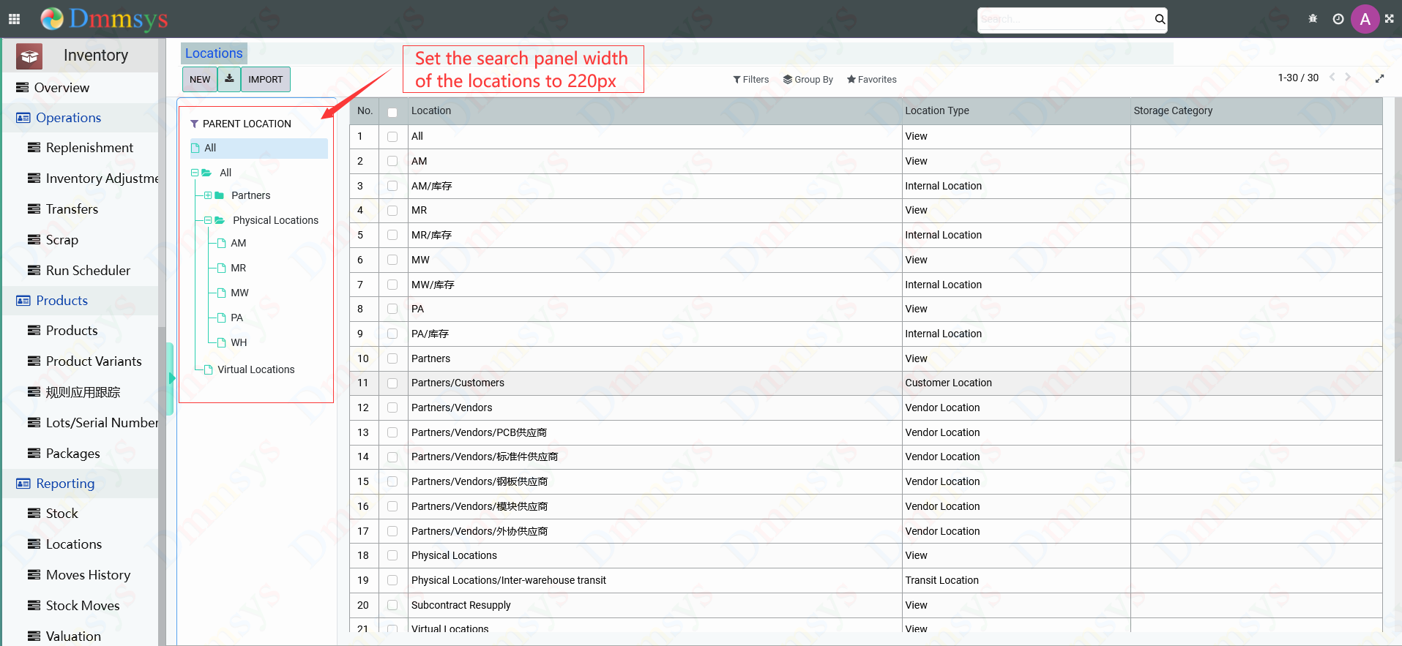Select PA in the location tree
The width and height of the screenshot is (1402, 646).
pyautogui.click(x=236, y=318)
